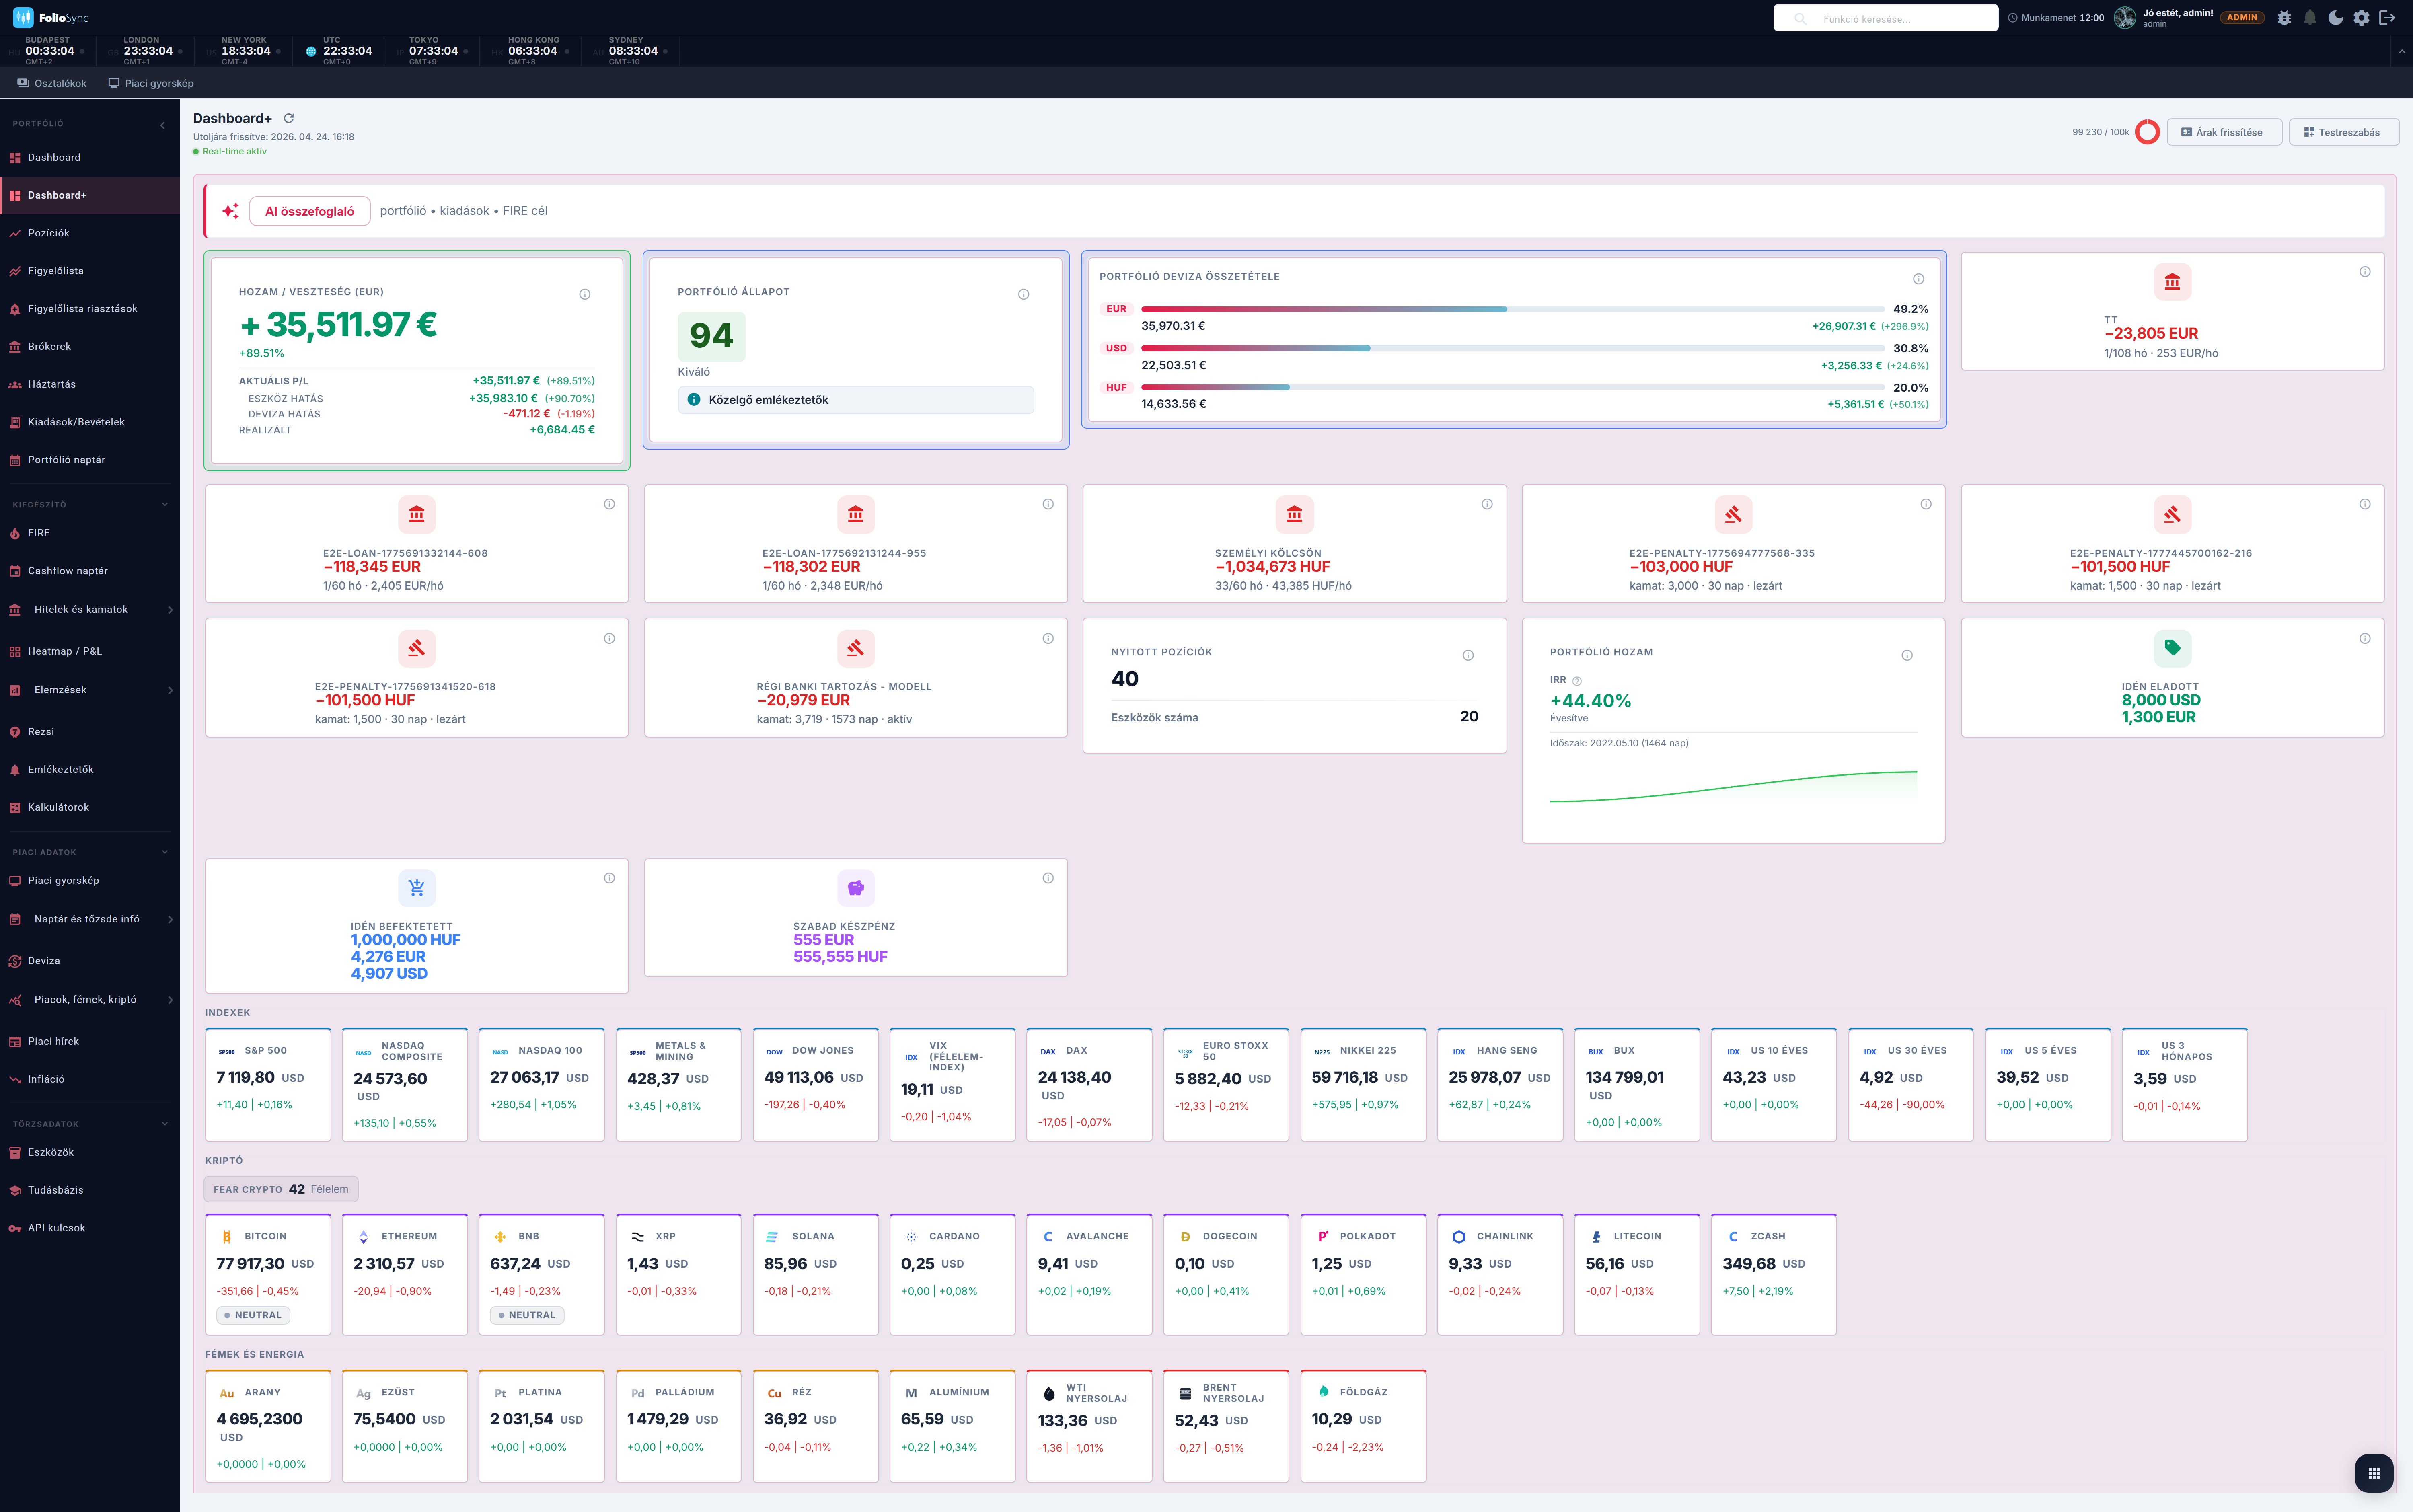The image size is (2413, 1512).
Task: Click info icon on Nyitott pozíciók card
Action: click(1468, 655)
